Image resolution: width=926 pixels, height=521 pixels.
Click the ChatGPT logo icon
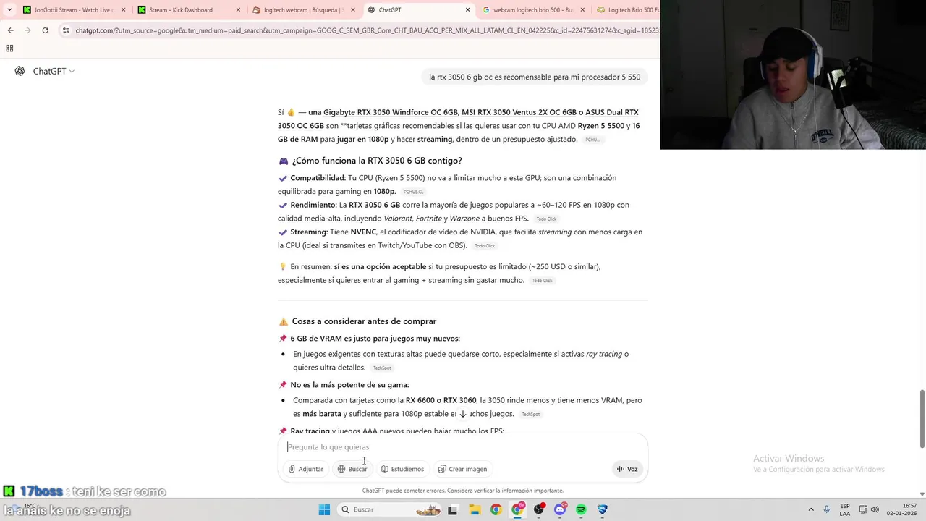pos(20,71)
